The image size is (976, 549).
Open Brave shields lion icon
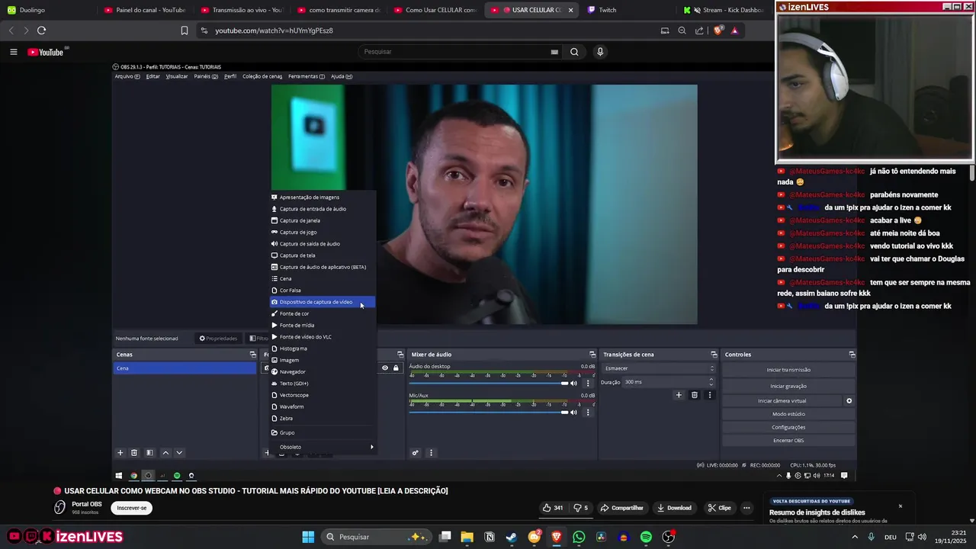click(x=718, y=30)
